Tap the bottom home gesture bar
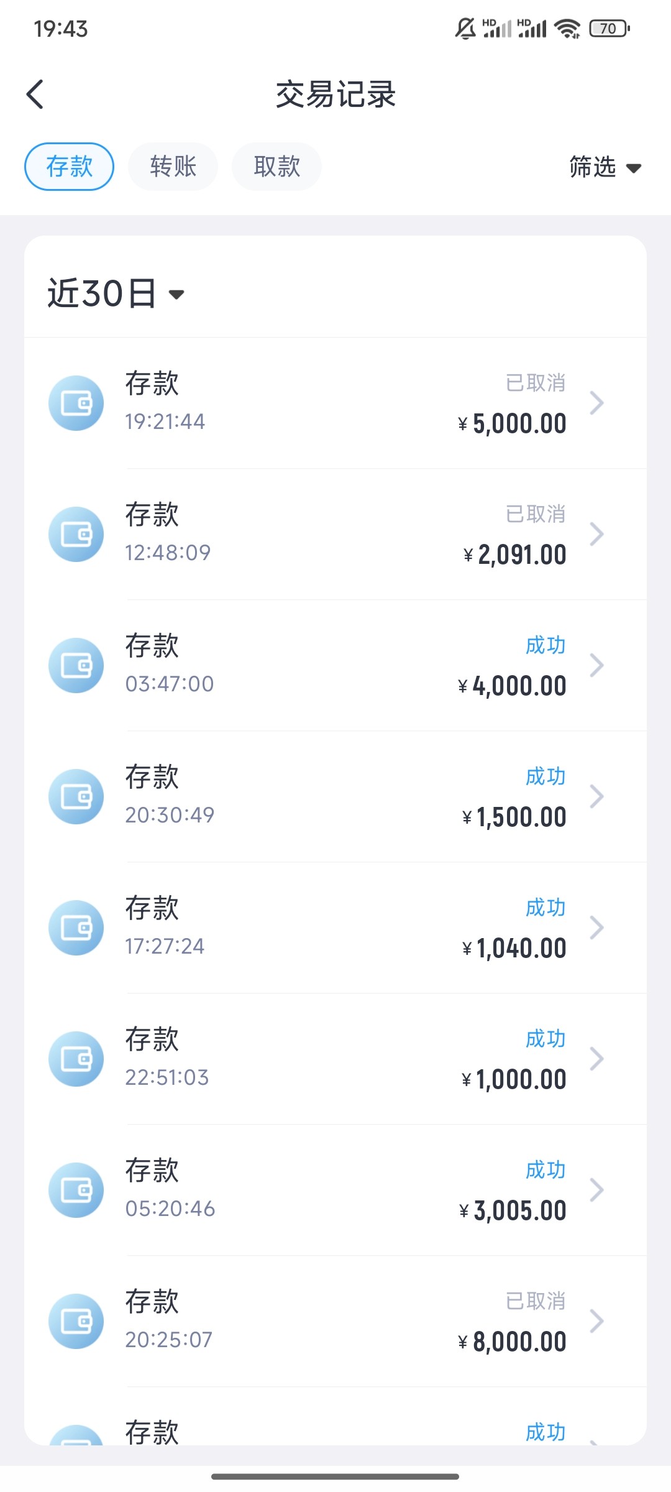This screenshot has height=1492, width=671. pos(335,1476)
